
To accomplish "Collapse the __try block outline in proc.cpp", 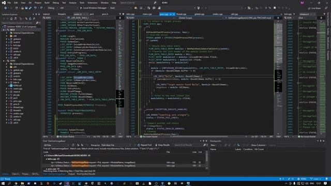I will coord(140,27).
